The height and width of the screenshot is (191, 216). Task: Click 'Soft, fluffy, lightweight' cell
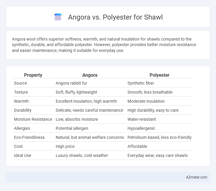pyautogui.click(x=76, y=92)
